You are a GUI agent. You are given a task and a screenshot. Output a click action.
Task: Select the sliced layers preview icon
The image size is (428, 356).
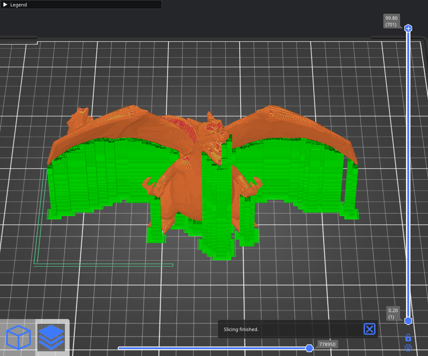(x=51, y=337)
